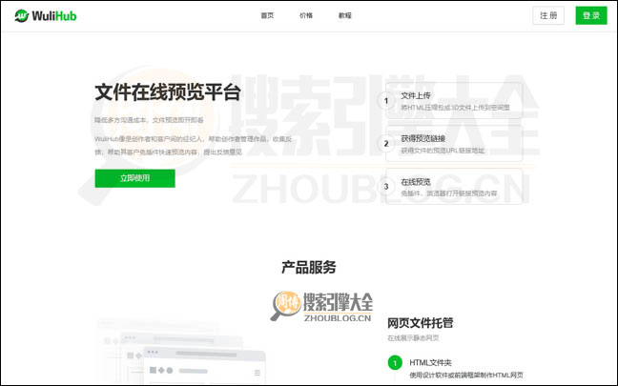The width and height of the screenshot is (618, 386).
Task: Select the 获得预览链接 step card
Action: coord(454,144)
